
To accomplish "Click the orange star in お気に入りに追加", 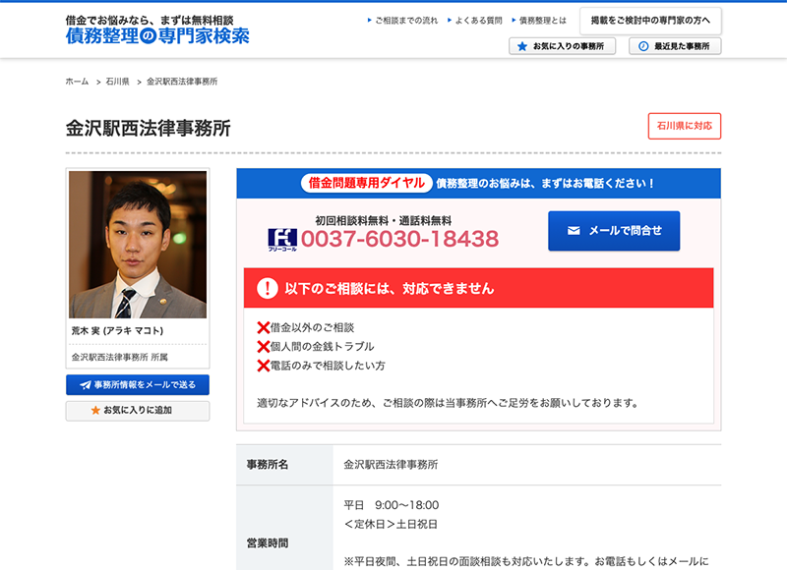I will coord(95,410).
